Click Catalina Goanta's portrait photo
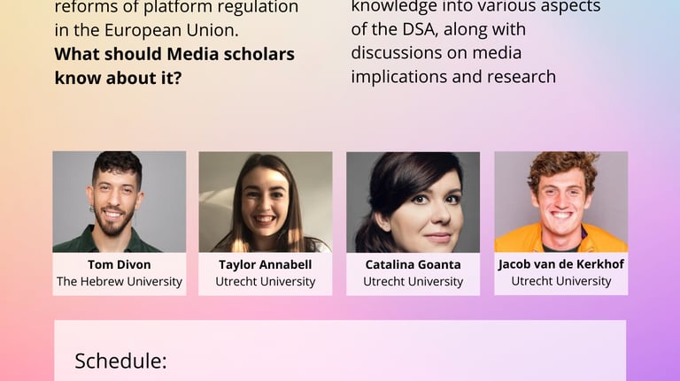 click(413, 202)
